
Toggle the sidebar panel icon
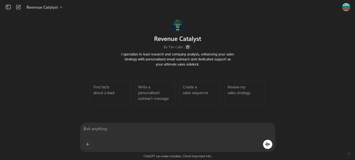8,7
